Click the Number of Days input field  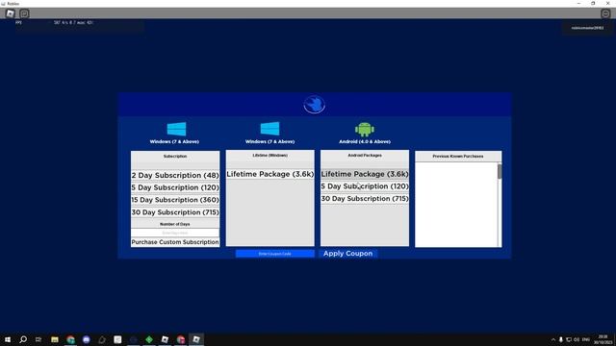pyautogui.click(x=175, y=233)
